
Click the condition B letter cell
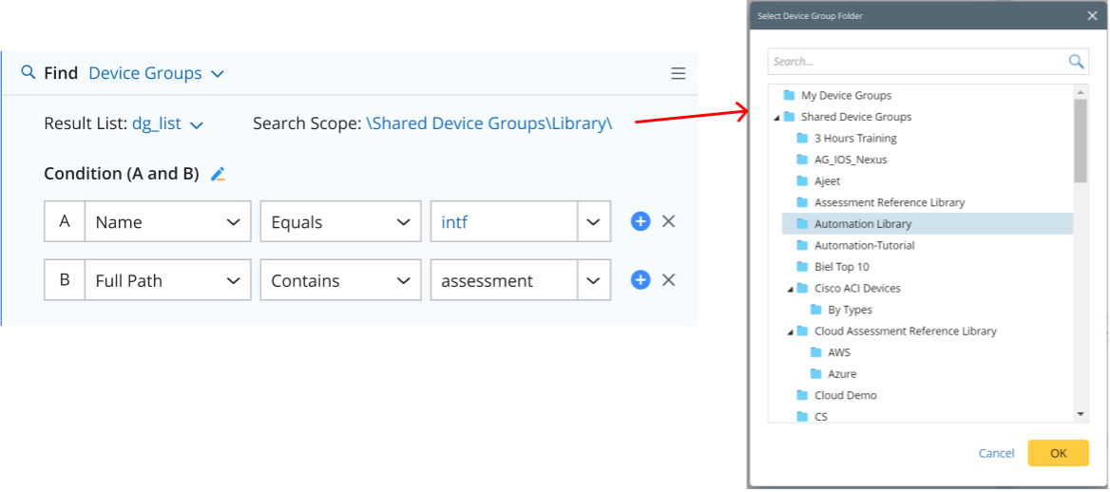(x=65, y=281)
